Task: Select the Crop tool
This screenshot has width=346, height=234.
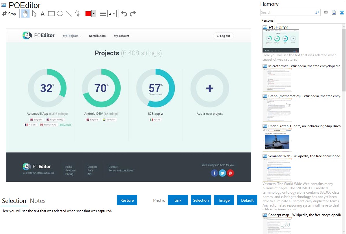Action: coord(9,14)
